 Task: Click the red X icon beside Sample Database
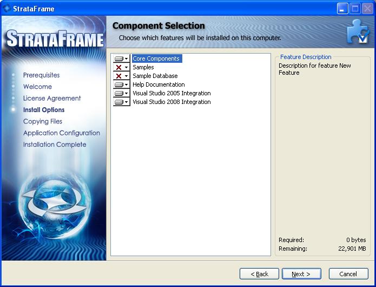pyautogui.click(x=119, y=76)
